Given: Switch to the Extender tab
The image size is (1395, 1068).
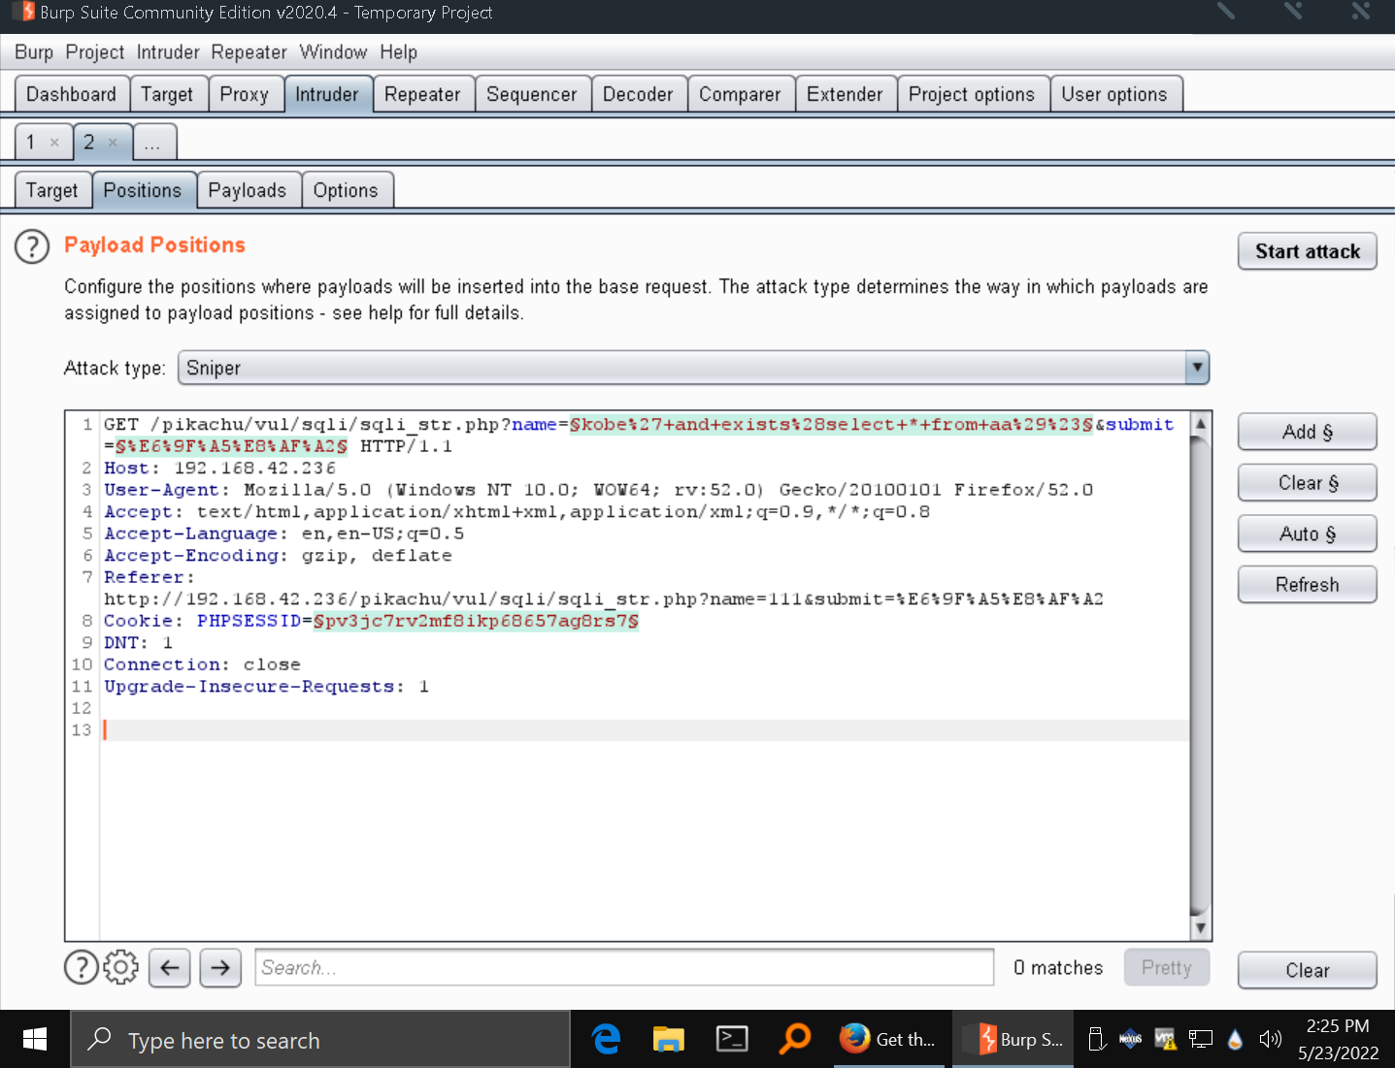Looking at the screenshot, I should pyautogui.click(x=845, y=94).
